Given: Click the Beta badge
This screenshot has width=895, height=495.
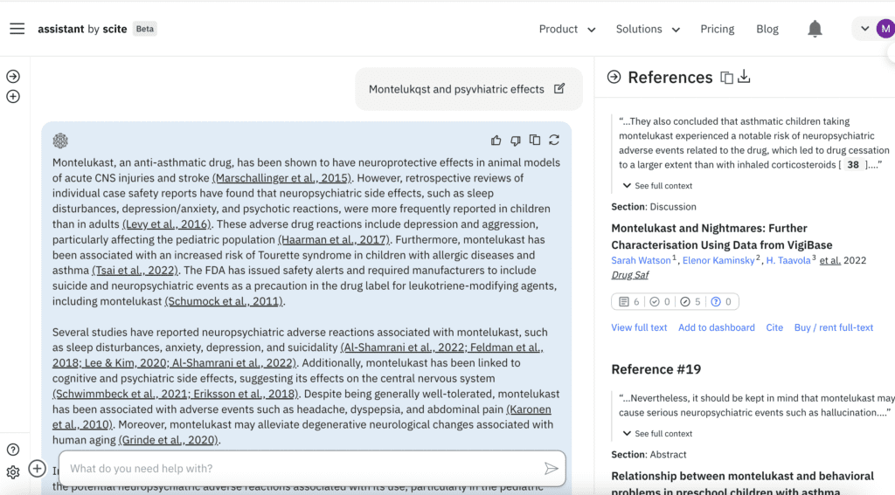Looking at the screenshot, I should 145,29.
